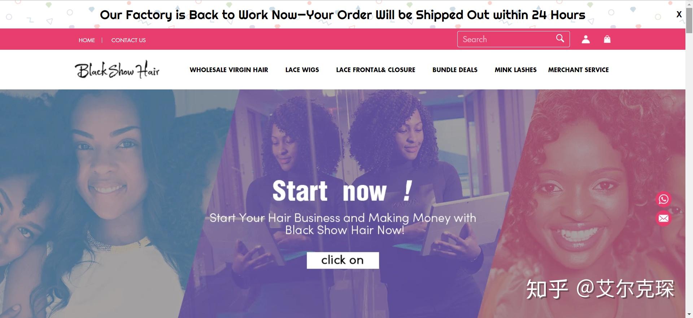Select the BUNDLE DEALS menu item
The image size is (693, 318).
(x=455, y=70)
